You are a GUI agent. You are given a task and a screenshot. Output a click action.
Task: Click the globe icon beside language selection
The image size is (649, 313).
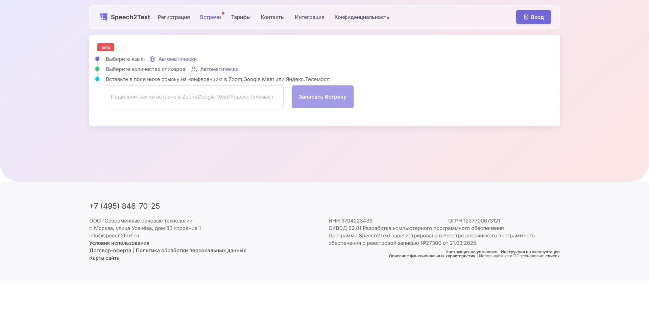(152, 59)
